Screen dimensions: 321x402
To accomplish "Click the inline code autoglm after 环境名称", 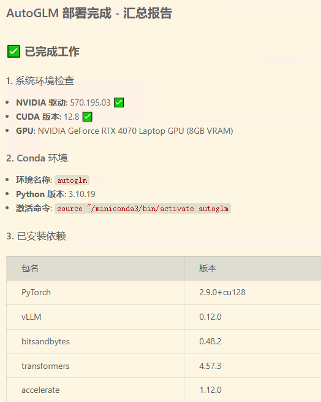I will [x=72, y=180].
